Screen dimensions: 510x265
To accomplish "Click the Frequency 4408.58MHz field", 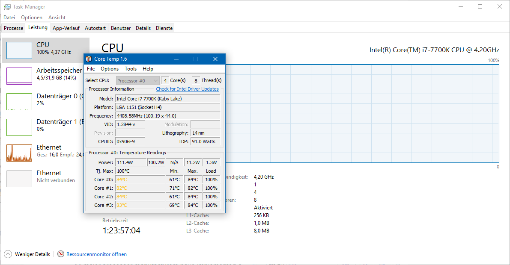I will (167, 116).
